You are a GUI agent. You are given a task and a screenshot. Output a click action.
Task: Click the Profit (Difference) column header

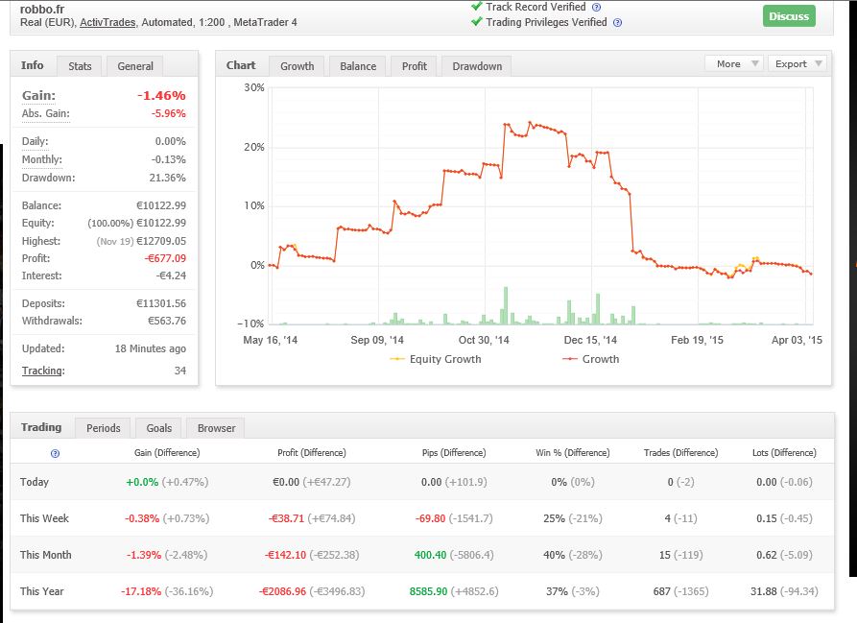[x=312, y=453]
